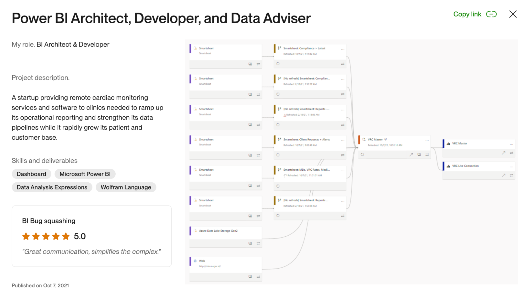524x288 pixels.
Task: Select the Microsoft Power BI skill tag
Action: 85,174
